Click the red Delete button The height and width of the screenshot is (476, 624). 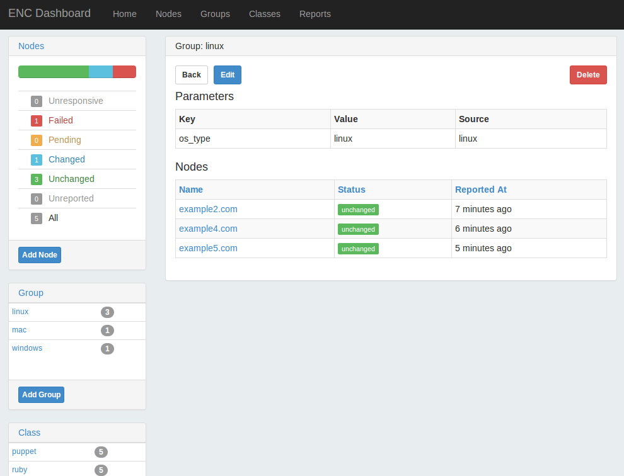point(588,75)
